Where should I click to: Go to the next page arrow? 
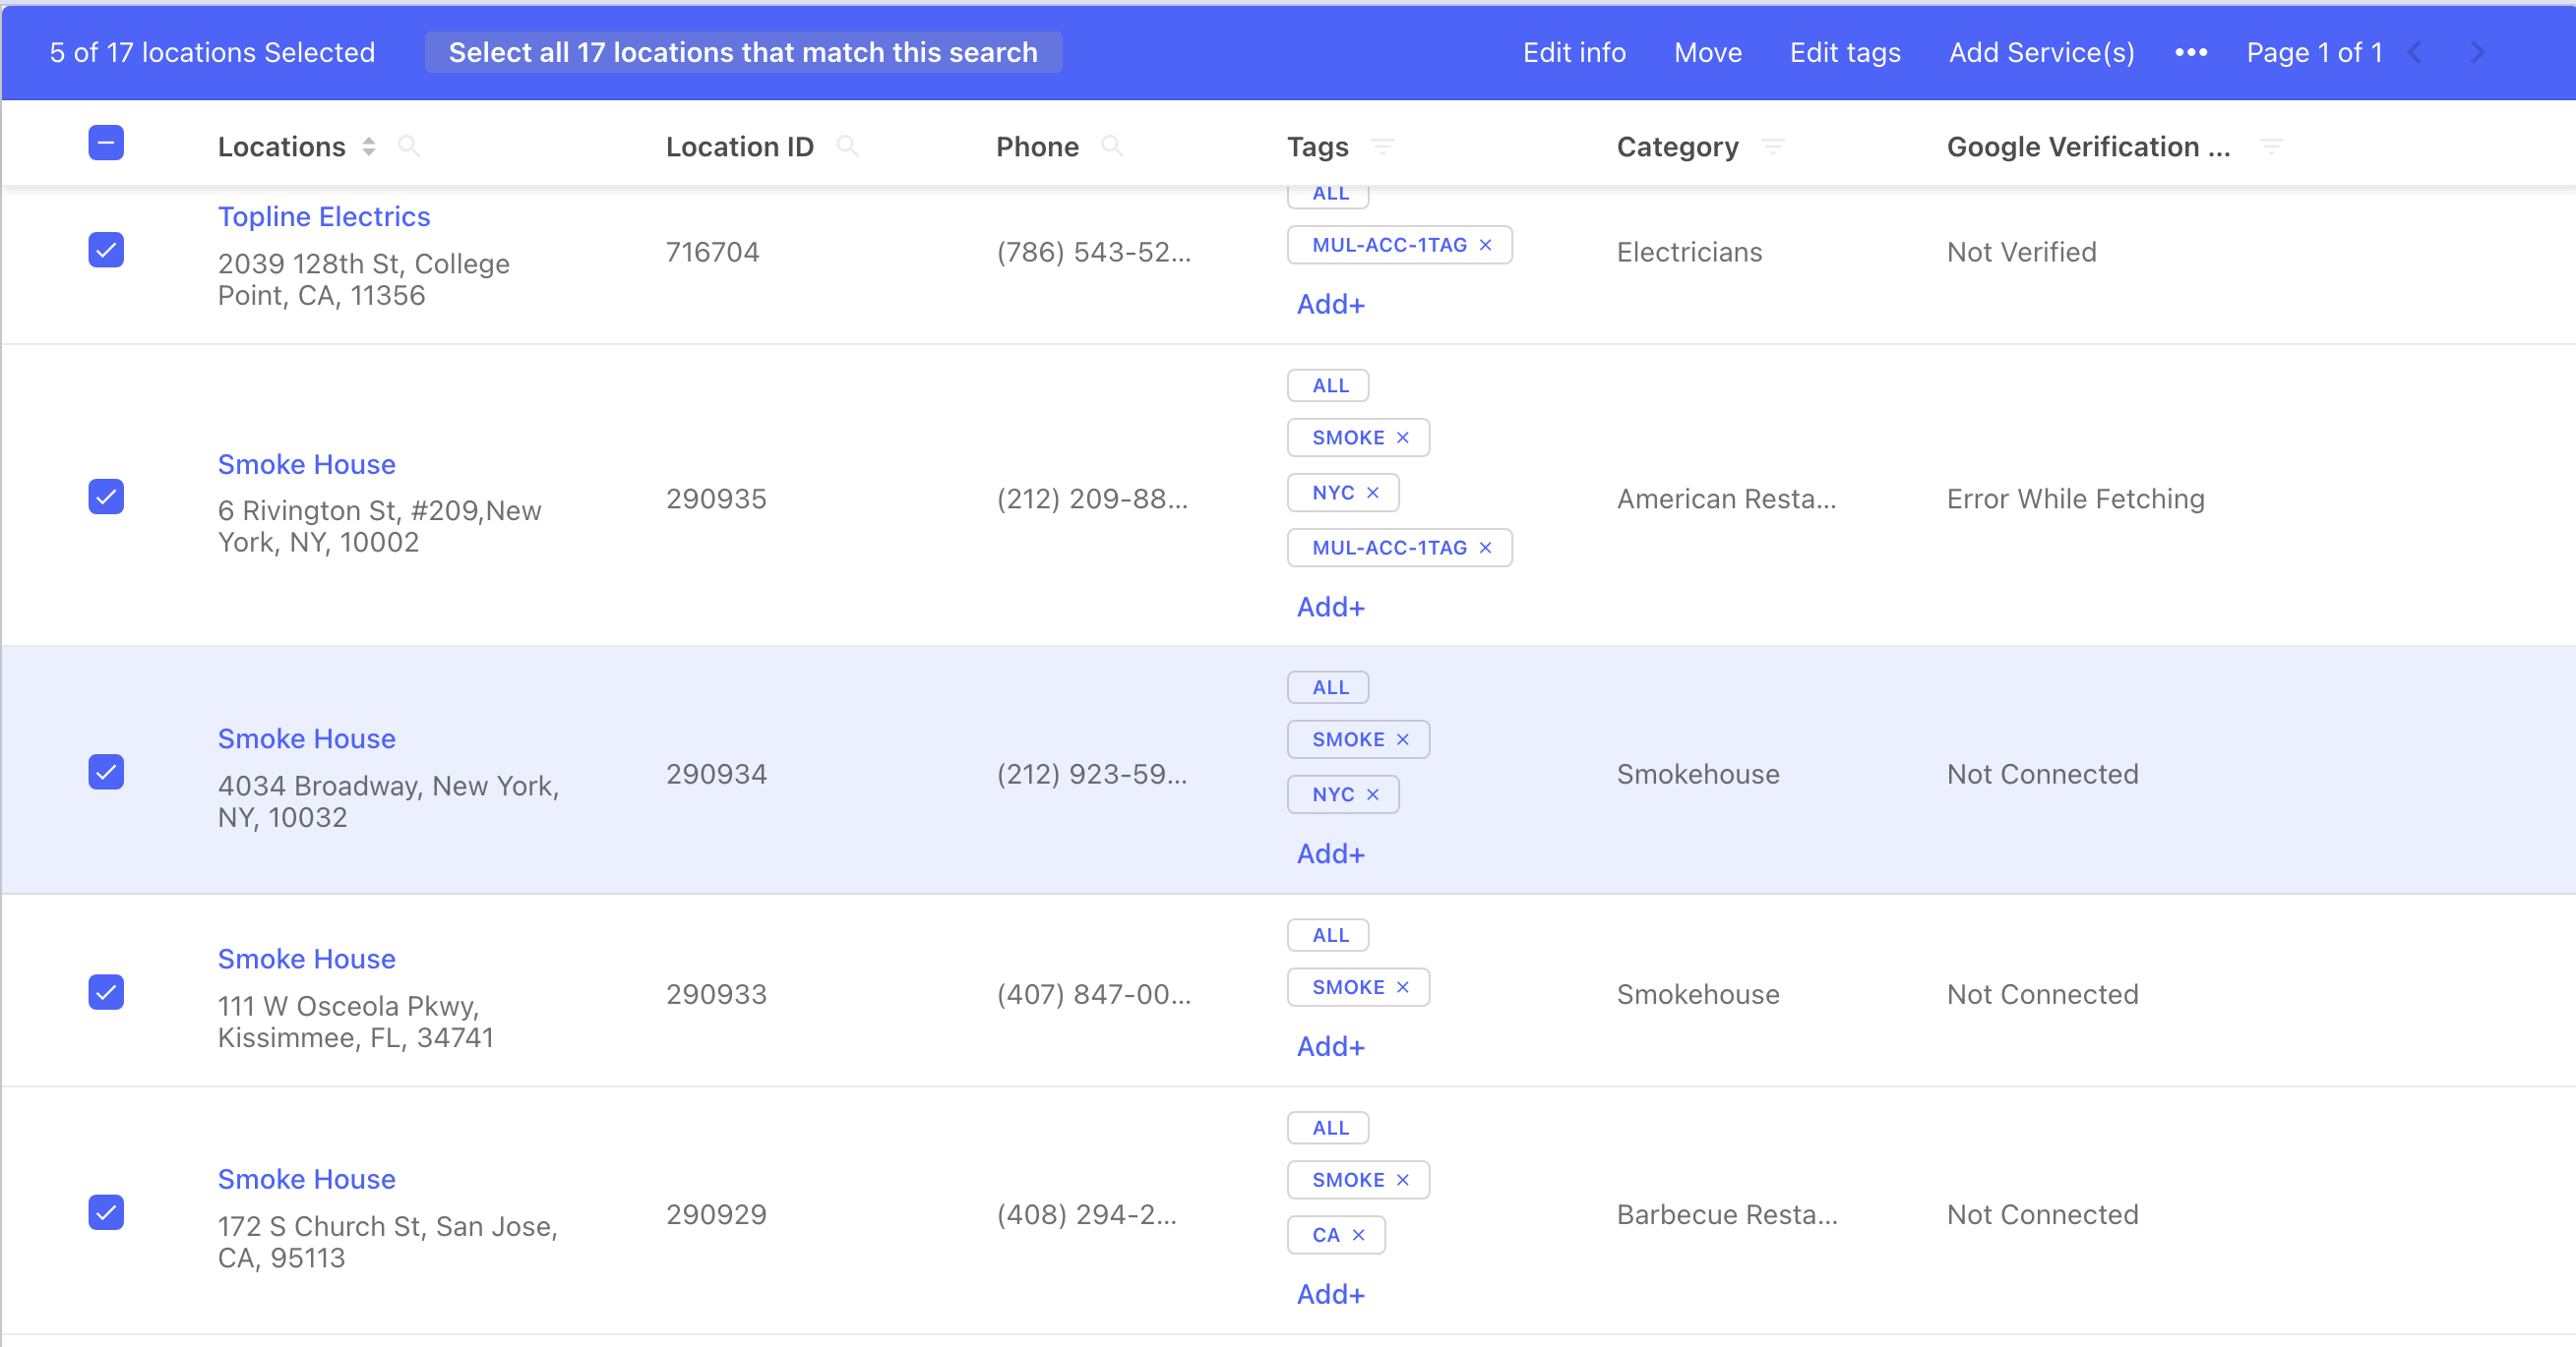[x=2477, y=52]
